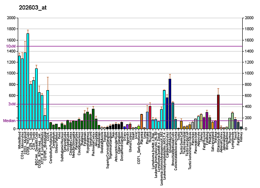
Task: Click the 1000 tick on right axis
Action: [x=250, y=74]
